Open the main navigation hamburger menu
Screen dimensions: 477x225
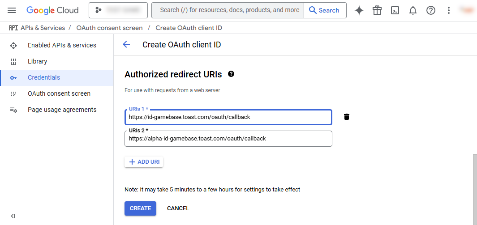tap(12, 10)
